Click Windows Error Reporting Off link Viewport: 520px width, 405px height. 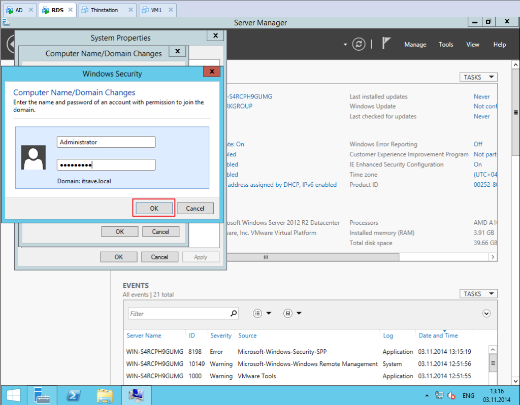click(x=478, y=144)
